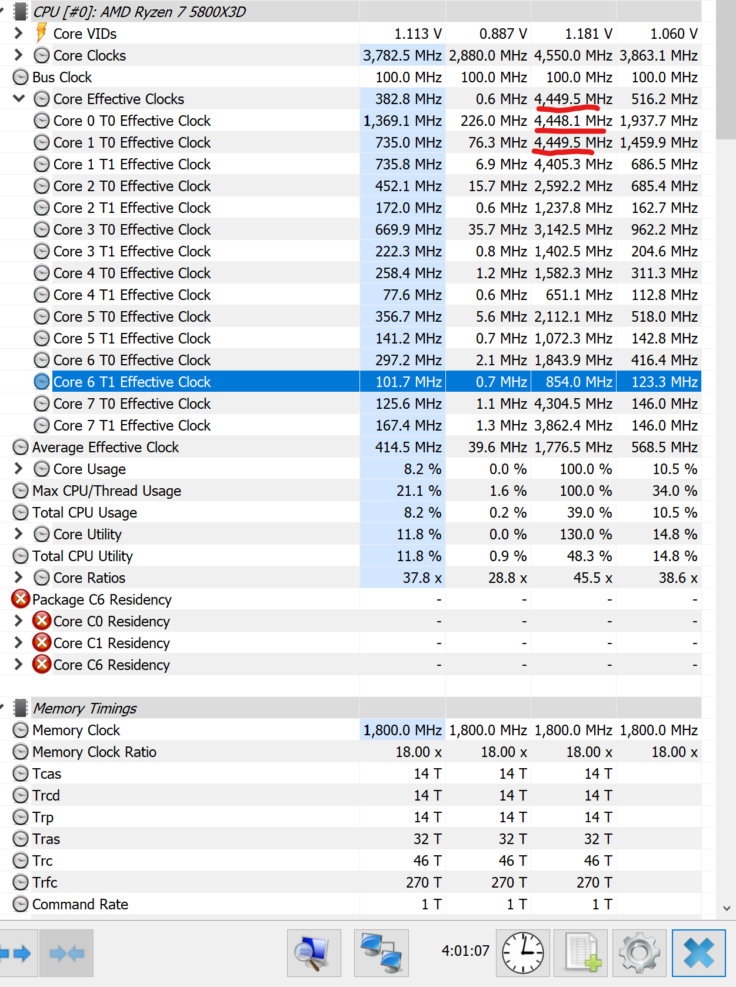Select the Core 7 T0 Effective Clock row
The width and height of the screenshot is (736, 987).
pyautogui.click(x=351, y=404)
